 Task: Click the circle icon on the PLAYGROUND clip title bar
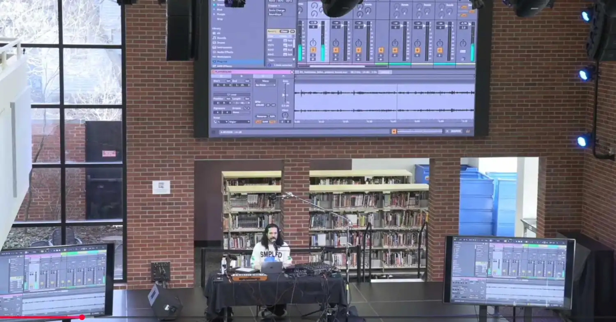click(x=292, y=72)
